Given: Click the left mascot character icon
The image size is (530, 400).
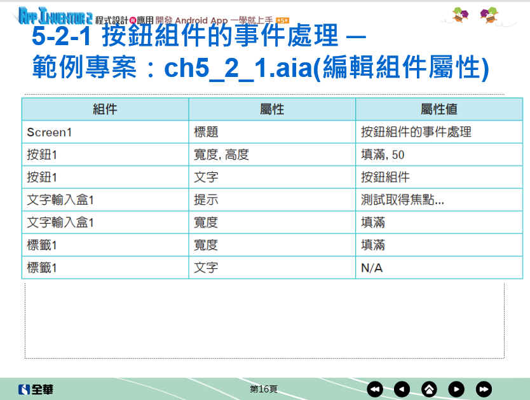Looking at the screenshot, I should click(460, 15).
